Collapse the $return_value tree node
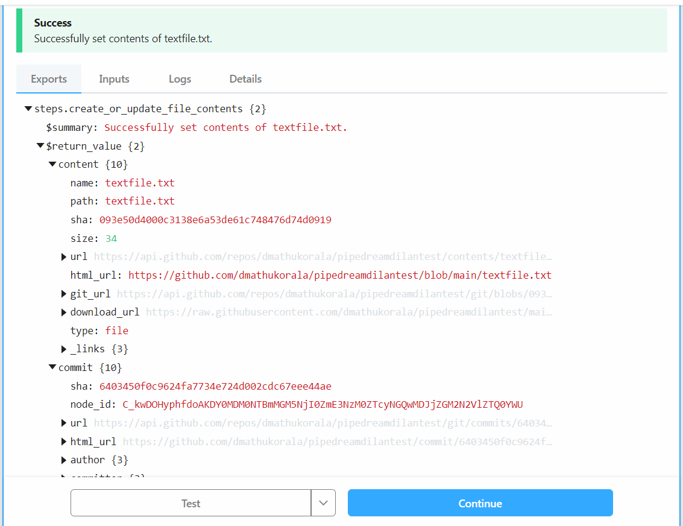The image size is (683, 526). tap(40, 145)
